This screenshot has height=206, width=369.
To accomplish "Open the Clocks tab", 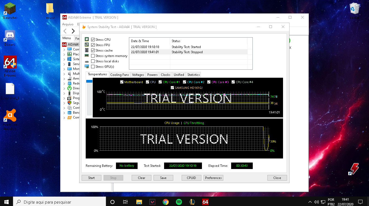I will click(x=165, y=75).
